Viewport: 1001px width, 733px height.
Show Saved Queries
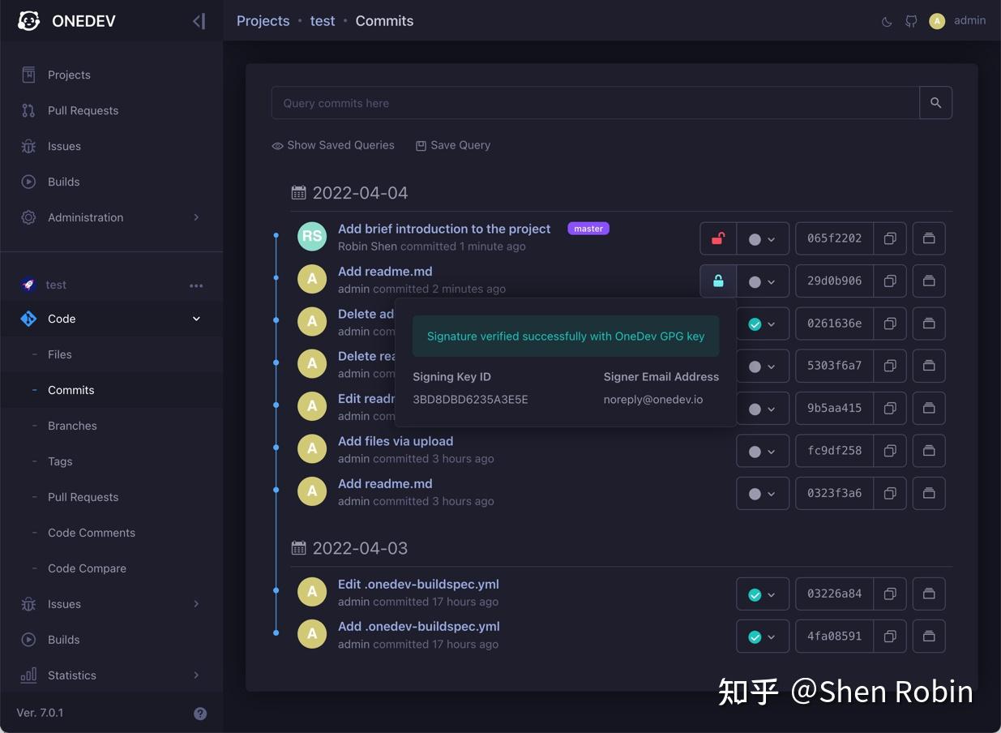point(333,145)
